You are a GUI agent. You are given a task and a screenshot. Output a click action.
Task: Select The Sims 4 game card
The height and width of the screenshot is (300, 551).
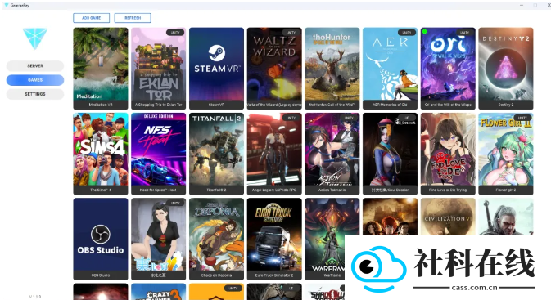[x=101, y=154]
